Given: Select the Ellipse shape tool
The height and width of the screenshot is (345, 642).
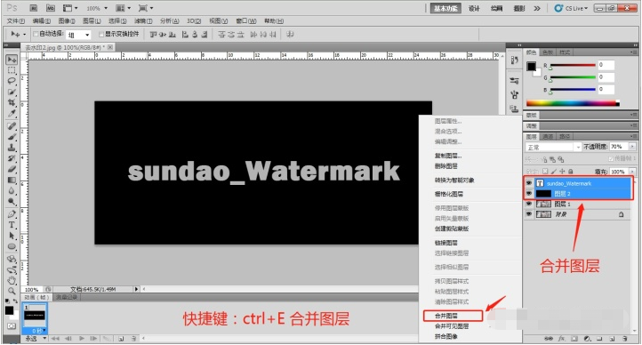Looking at the screenshot, I should [12, 246].
